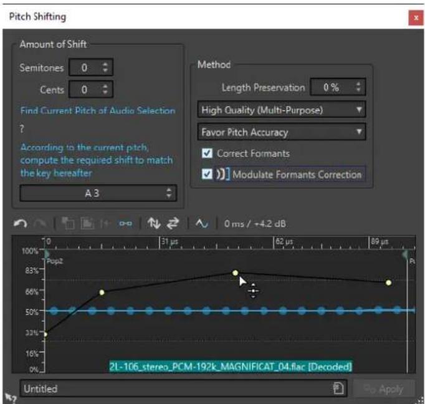Open the Favor Pitch Accuracy dropdown
Viewport: 425px width, 404px height.
click(x=282, y=132)
